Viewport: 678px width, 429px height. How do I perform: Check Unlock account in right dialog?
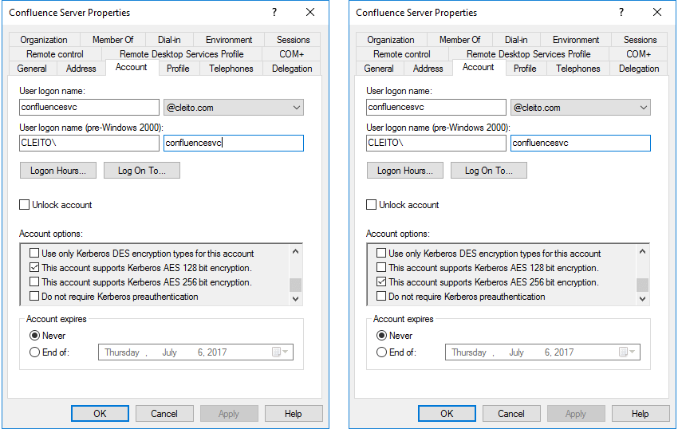click(x=371, y=205)
